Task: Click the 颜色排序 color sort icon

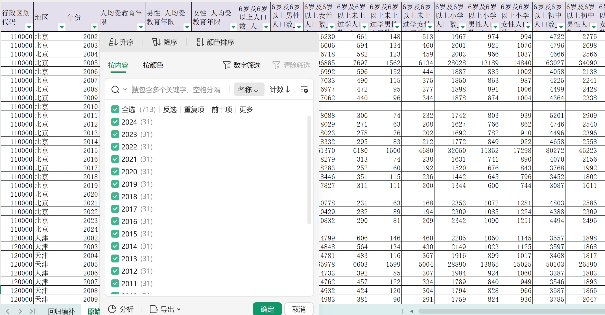Action: pos(200,42)
